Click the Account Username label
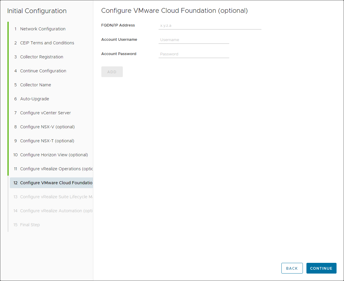Viewport: 344px width, 281px height. tap(119, 39)
